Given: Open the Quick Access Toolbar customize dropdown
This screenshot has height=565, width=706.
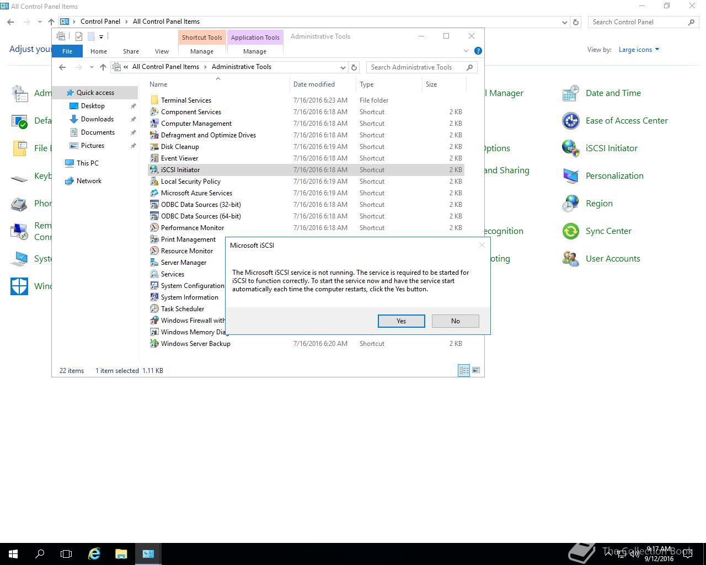Looking at the screenshot, I should coord(101,37).
